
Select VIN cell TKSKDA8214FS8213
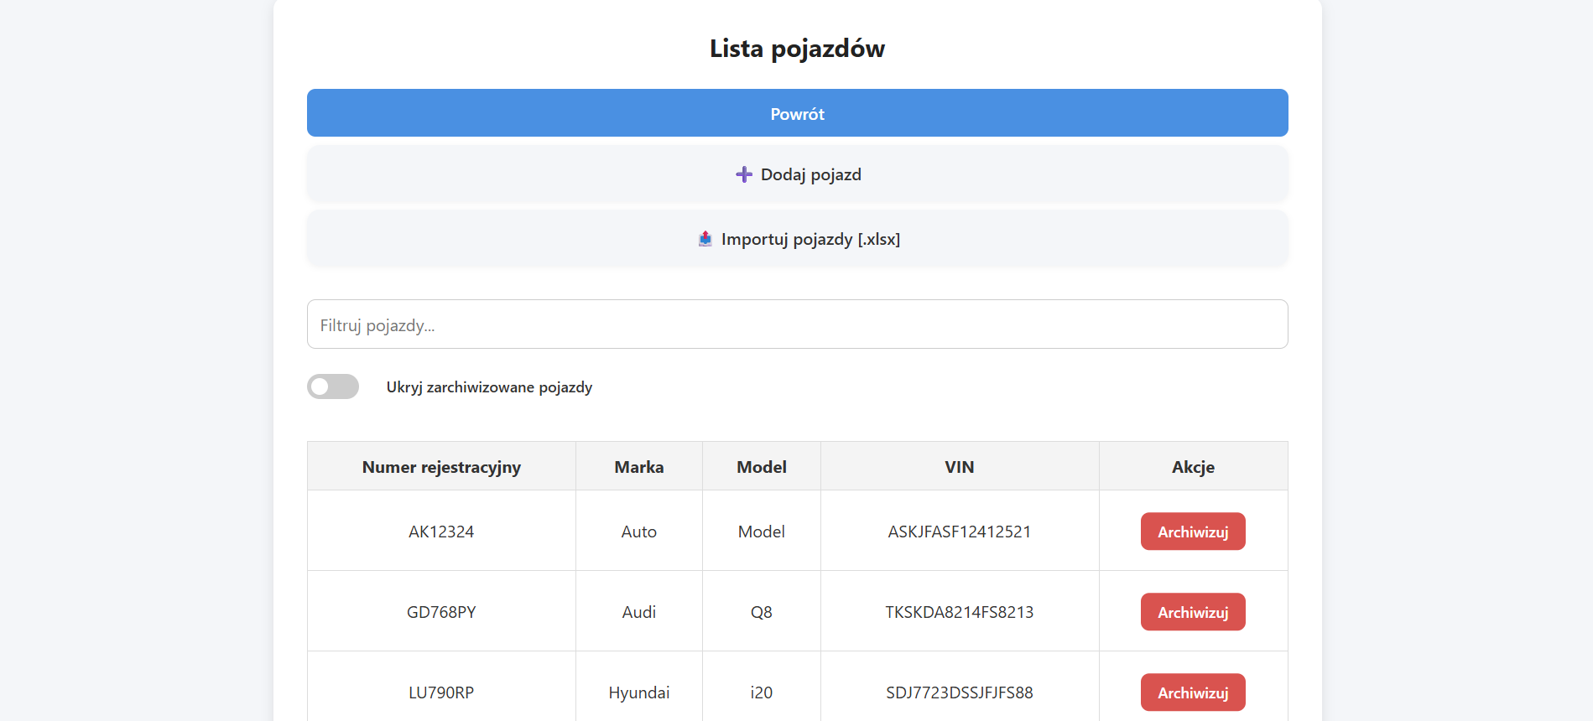coord(959,612)
